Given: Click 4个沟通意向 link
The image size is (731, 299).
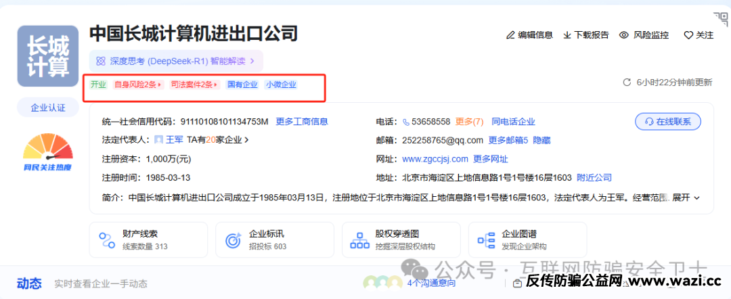Looking at the screenshot, I should (431, 283).
